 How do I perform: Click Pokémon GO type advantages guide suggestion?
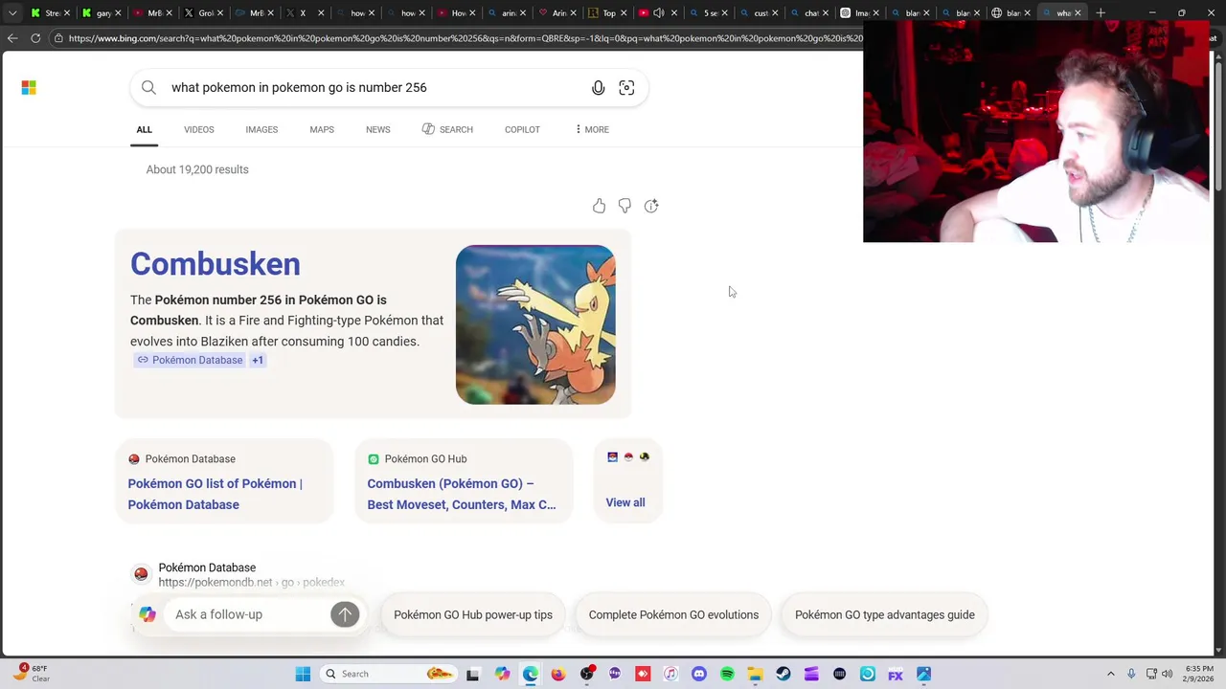point(885,614)
